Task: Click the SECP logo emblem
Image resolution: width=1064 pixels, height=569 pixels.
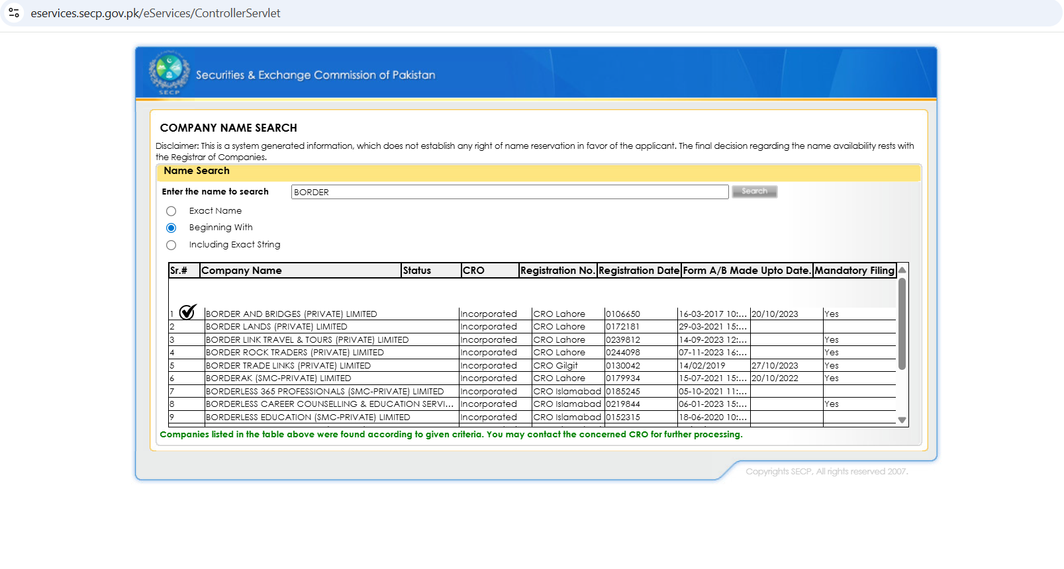Action: (x=169, y=71)
